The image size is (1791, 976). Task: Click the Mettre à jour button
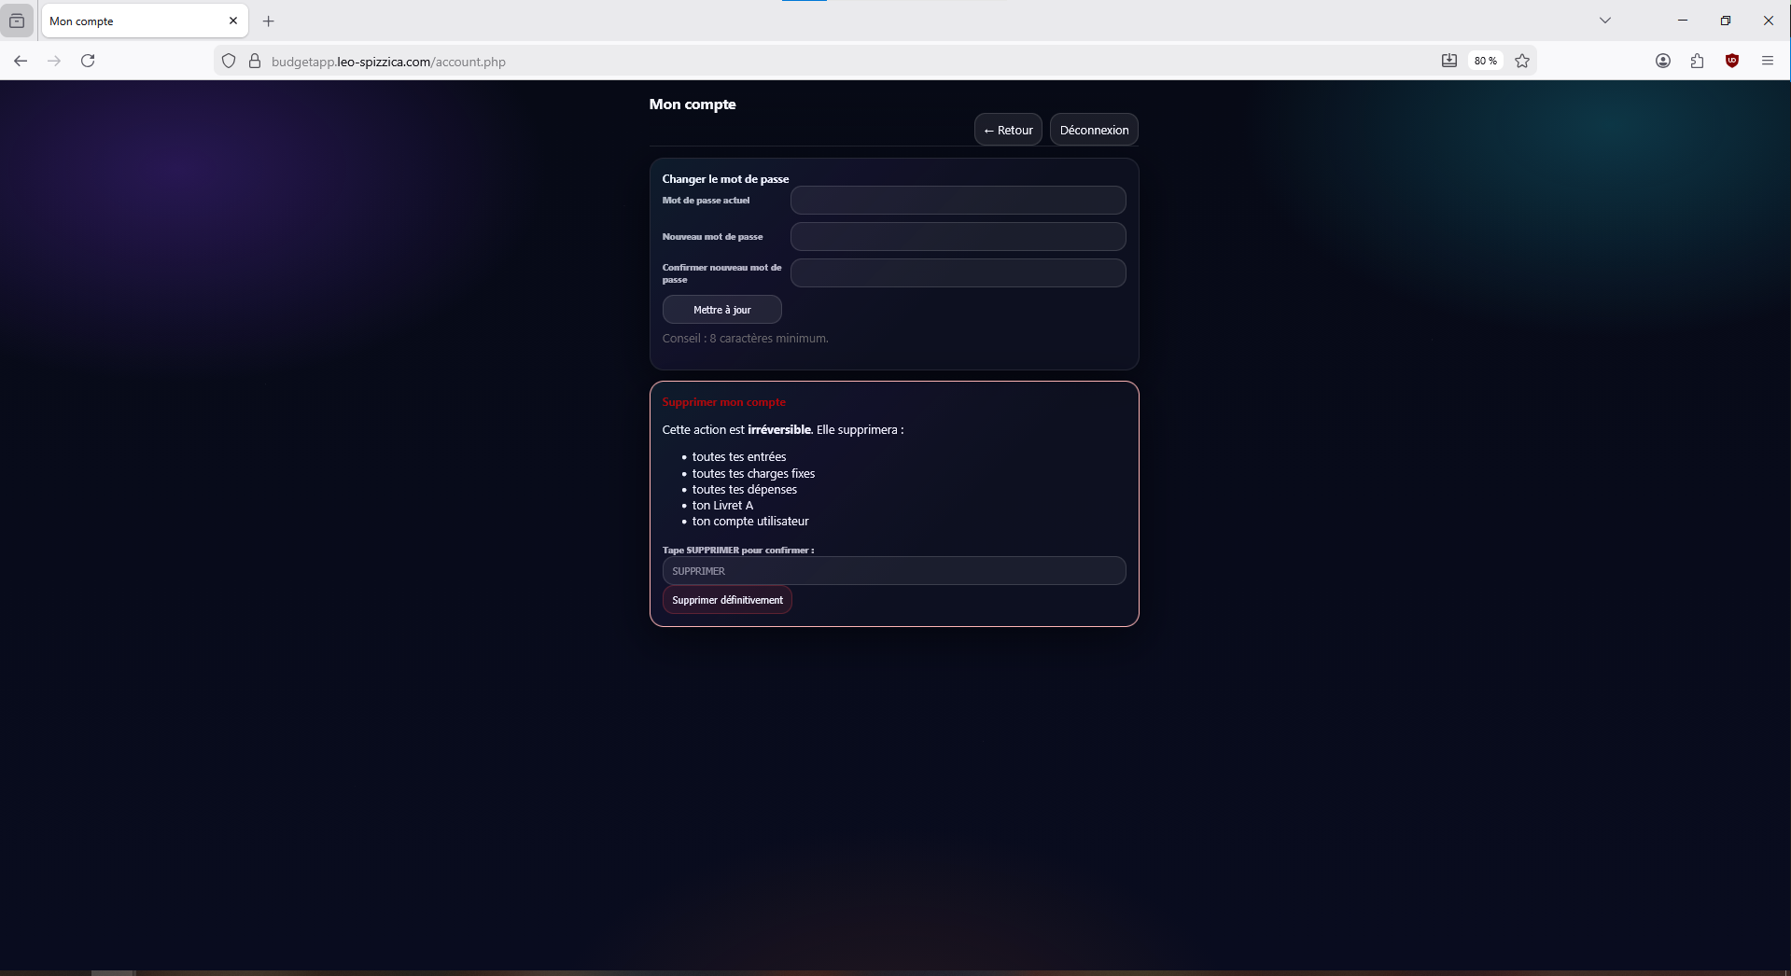pyautogui.click(x=721, y=310)
